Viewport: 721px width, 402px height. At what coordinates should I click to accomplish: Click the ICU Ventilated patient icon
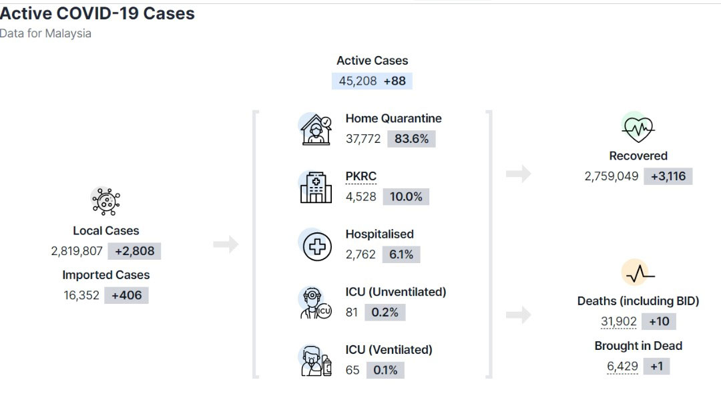point(315,361)
